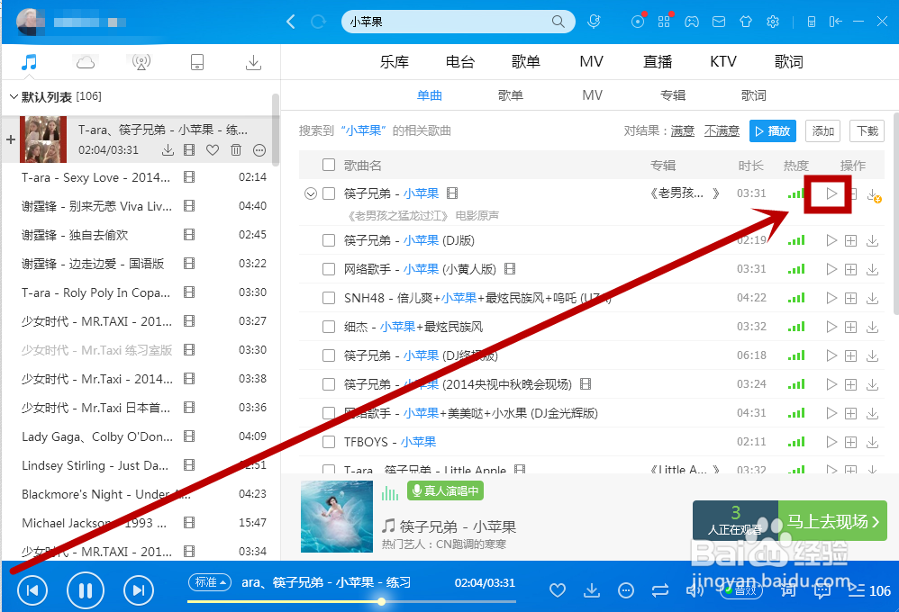Viewport: 899px width, 612px height.
Task: Check the 小苹果 (小黄人版) row checkbox
Action: 329,269
